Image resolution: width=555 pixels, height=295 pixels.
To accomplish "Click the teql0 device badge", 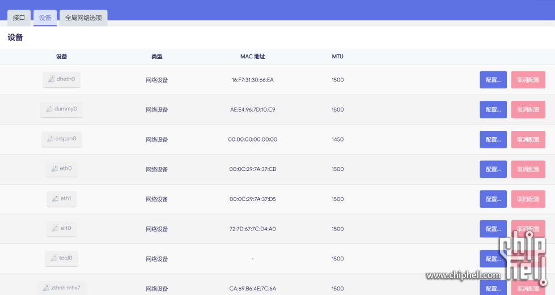I will tap(62, 258).
